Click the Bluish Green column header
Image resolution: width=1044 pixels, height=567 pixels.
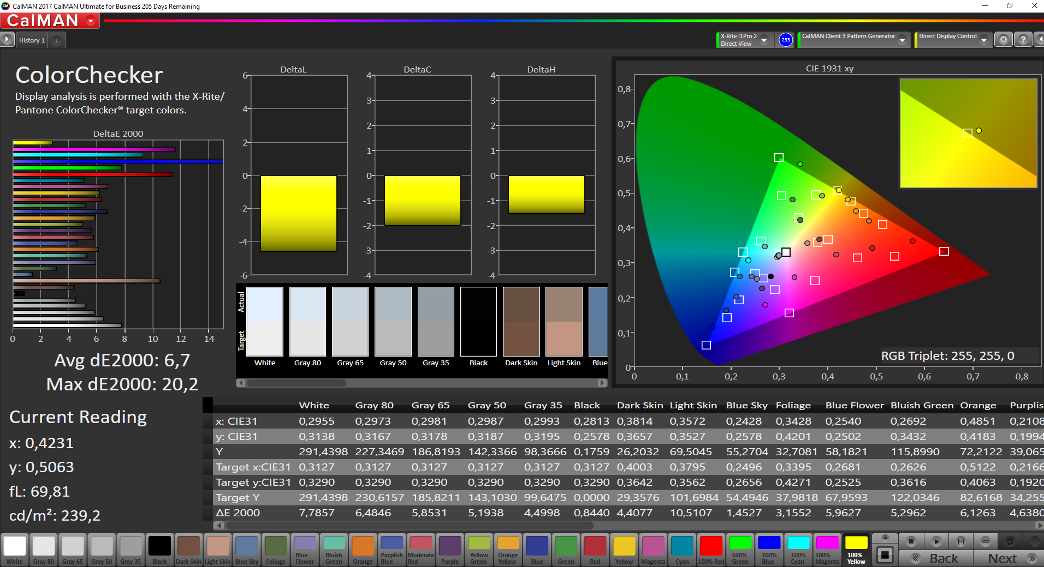922,405
